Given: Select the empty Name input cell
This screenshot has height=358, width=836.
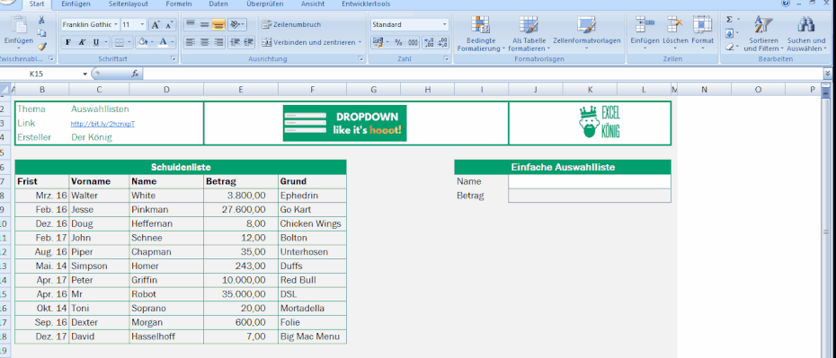Looking at the screenshot, I should [590, 181].
